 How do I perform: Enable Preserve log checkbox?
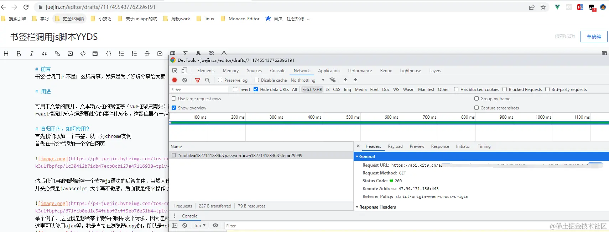click(220, 80)
